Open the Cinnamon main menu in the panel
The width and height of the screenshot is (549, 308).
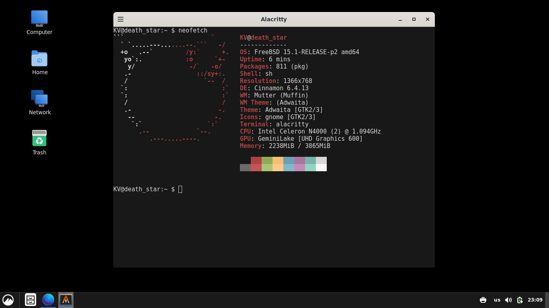(x=8, y=300)
